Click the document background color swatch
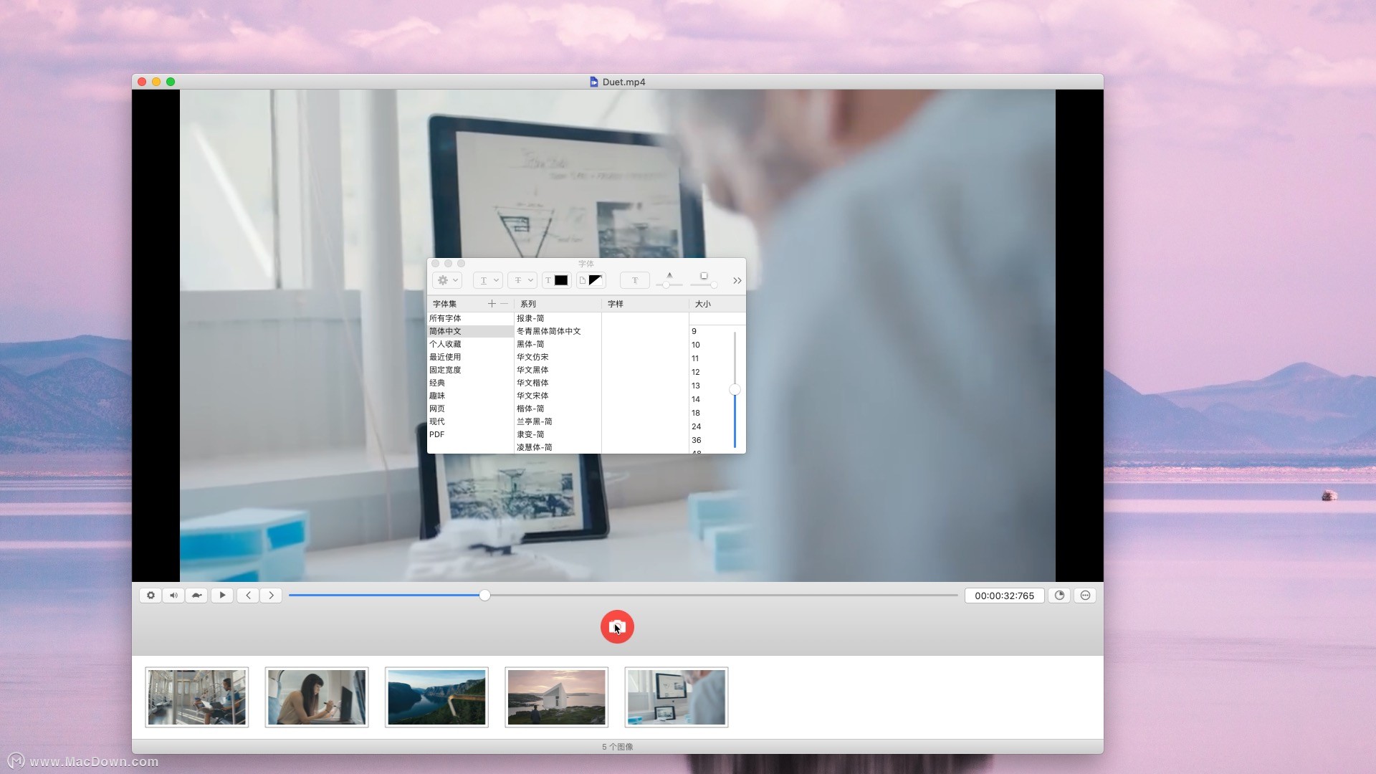The height and width of the screenshot is (774, 1376). (595, 280)
